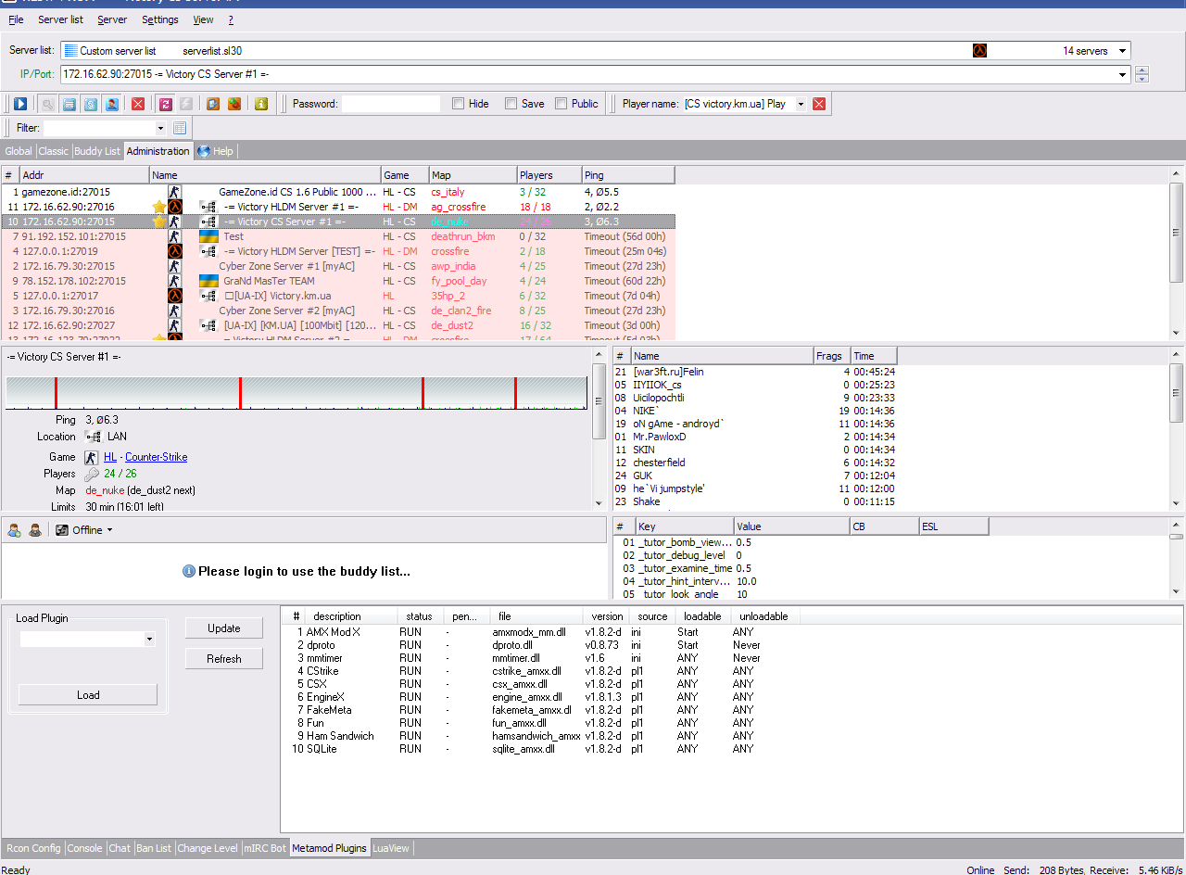This screenshot has height=875, width=1186.
Task: Switch to the Buddy List tab
Action: point(97,151)
